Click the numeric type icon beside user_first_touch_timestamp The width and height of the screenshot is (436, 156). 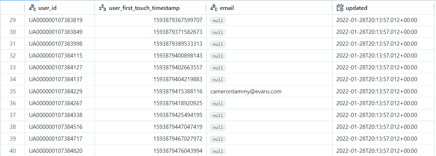click(x=102, y=8)
